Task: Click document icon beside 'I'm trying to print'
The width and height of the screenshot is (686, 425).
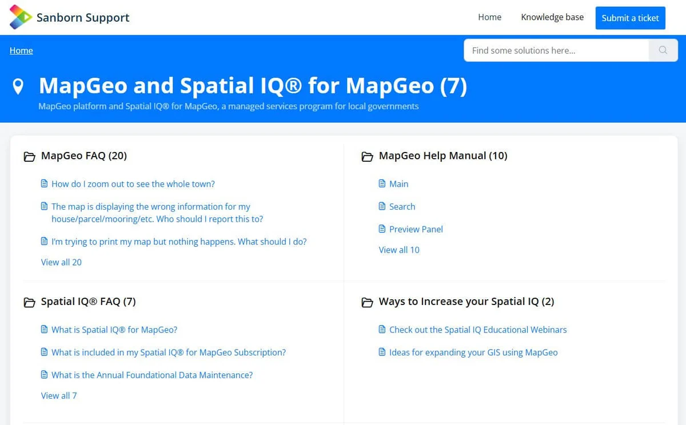Action: tap(44, 241)
